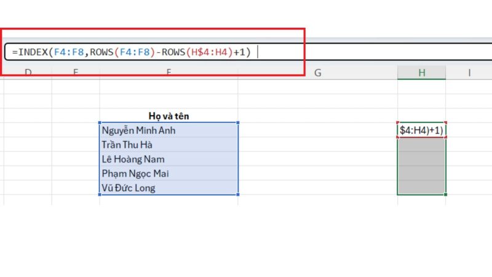Click the 'Họ và tên' header cell

tap(169, 116)
